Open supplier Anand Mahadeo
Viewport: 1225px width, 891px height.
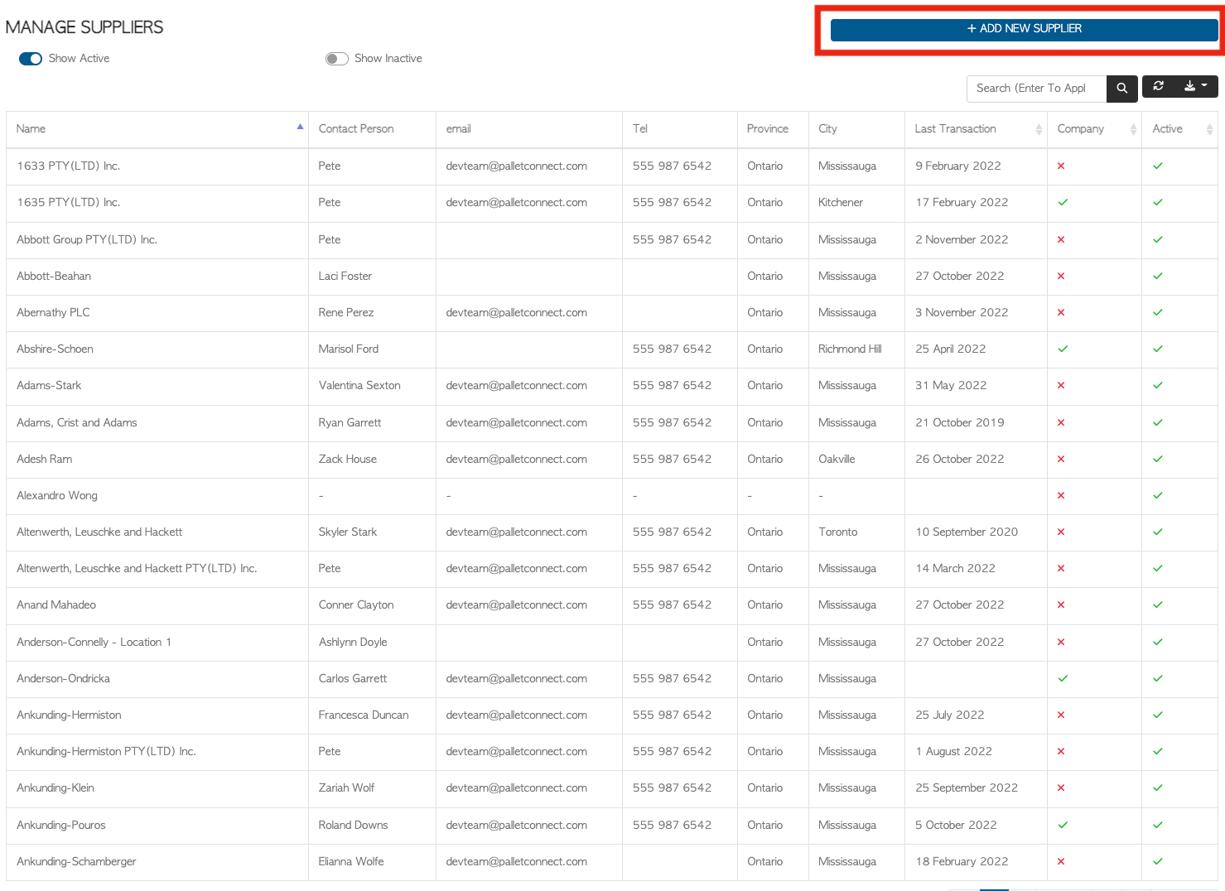tap(56, 605)
